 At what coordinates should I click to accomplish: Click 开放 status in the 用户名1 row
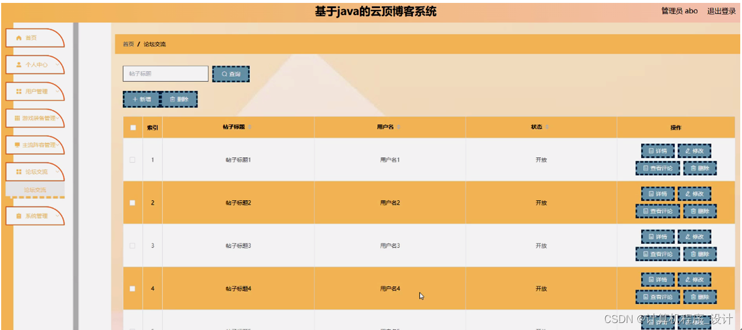pyautogui.click(x=541, y=159)
